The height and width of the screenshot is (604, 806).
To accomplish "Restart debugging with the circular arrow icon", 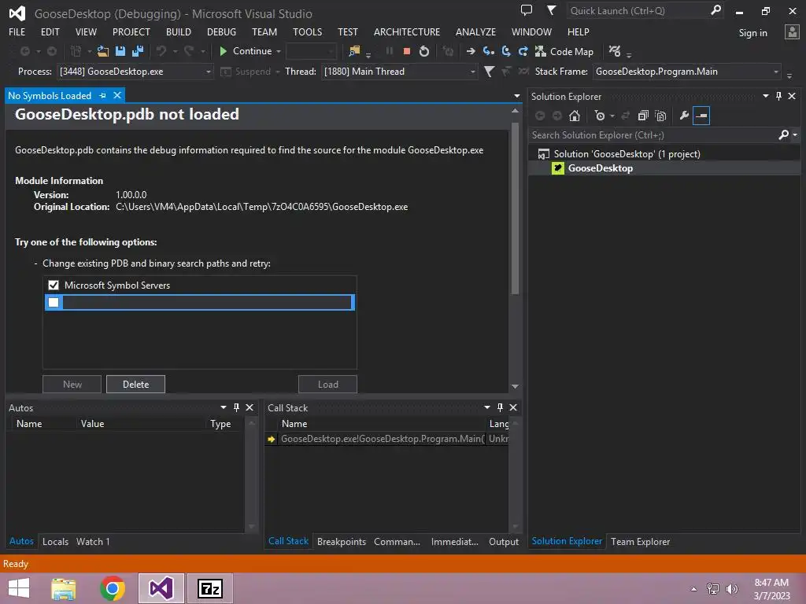I will pos(424,51).
